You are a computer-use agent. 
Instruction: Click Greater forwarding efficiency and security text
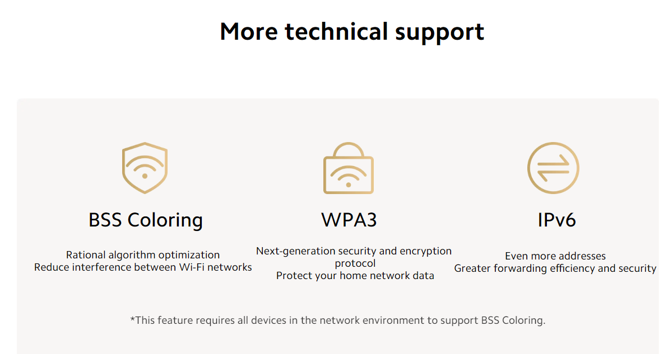coord(555,268)
